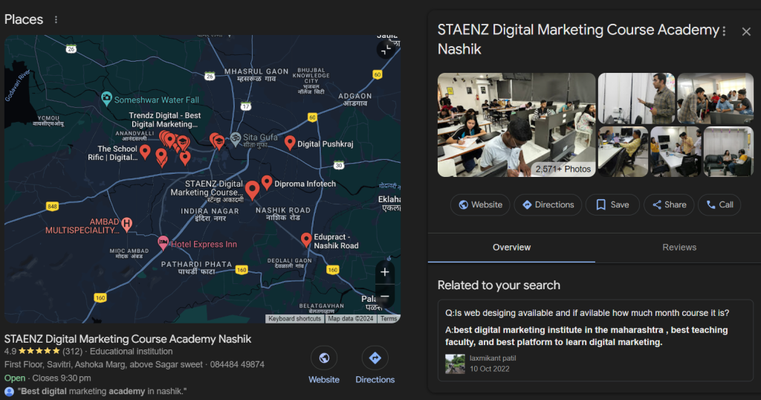Open the photo of the students' group discussion

coord(715,99)
